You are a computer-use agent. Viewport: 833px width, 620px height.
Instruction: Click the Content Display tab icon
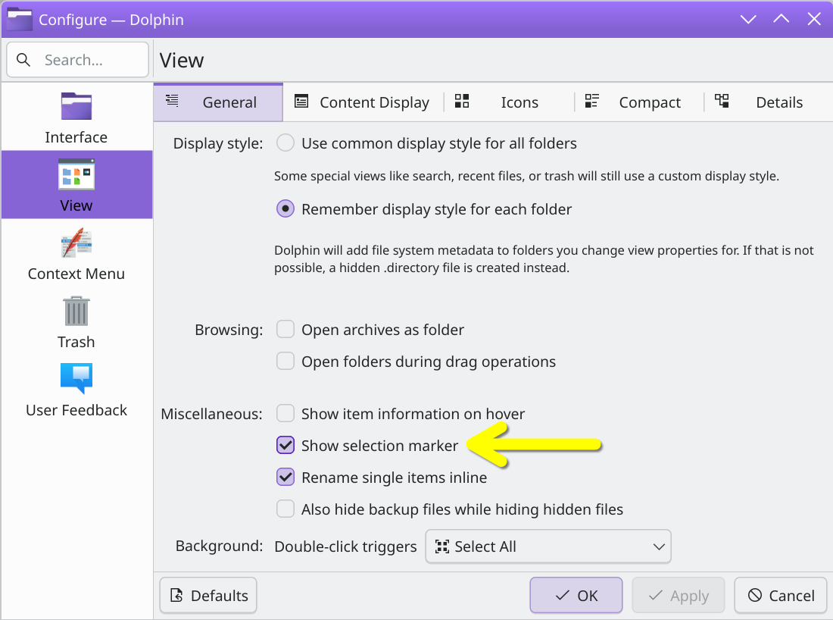click(x=301, y=101)
